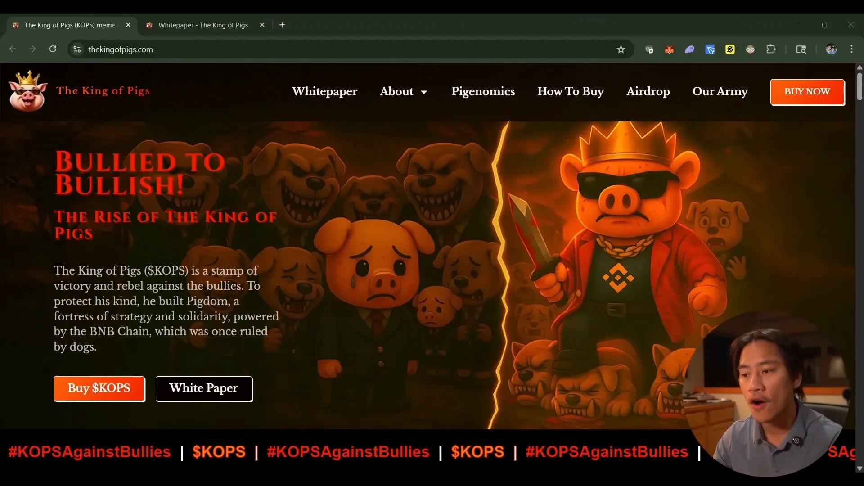Viewport: 864px width, 486px height.
Task: Open the MetaMask fox extension
Action: 669,49
